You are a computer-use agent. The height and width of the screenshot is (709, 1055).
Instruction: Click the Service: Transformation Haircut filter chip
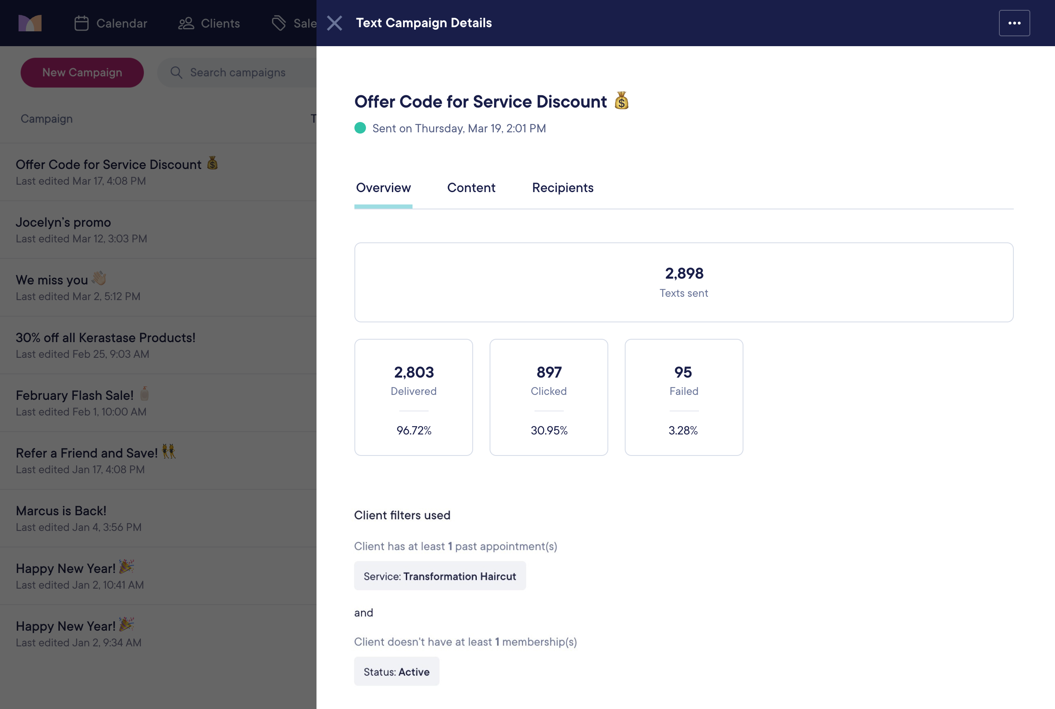click(439, 576)
